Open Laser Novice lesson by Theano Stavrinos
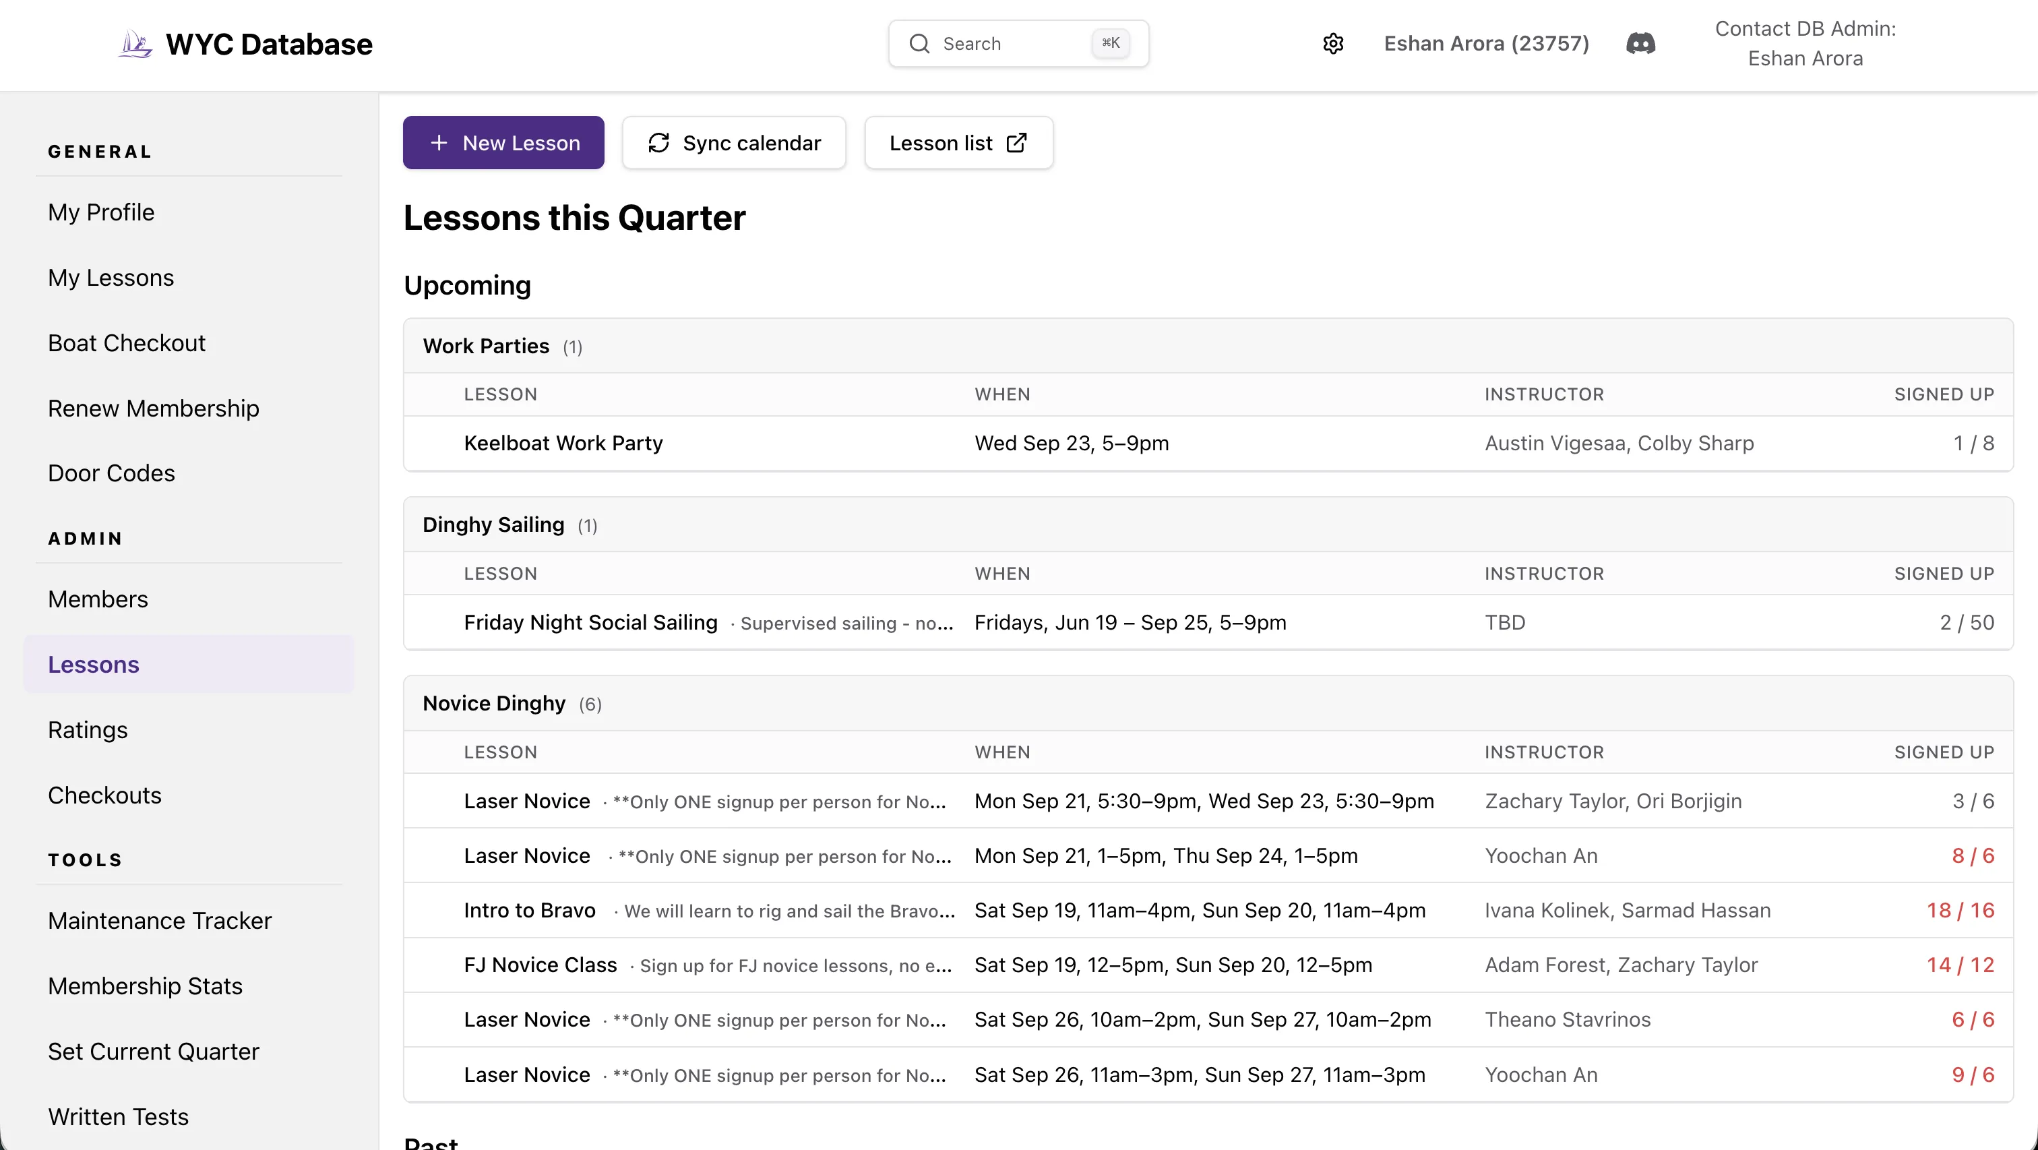Viewport: 2038px width, 1150px height. point(1208,1019)
